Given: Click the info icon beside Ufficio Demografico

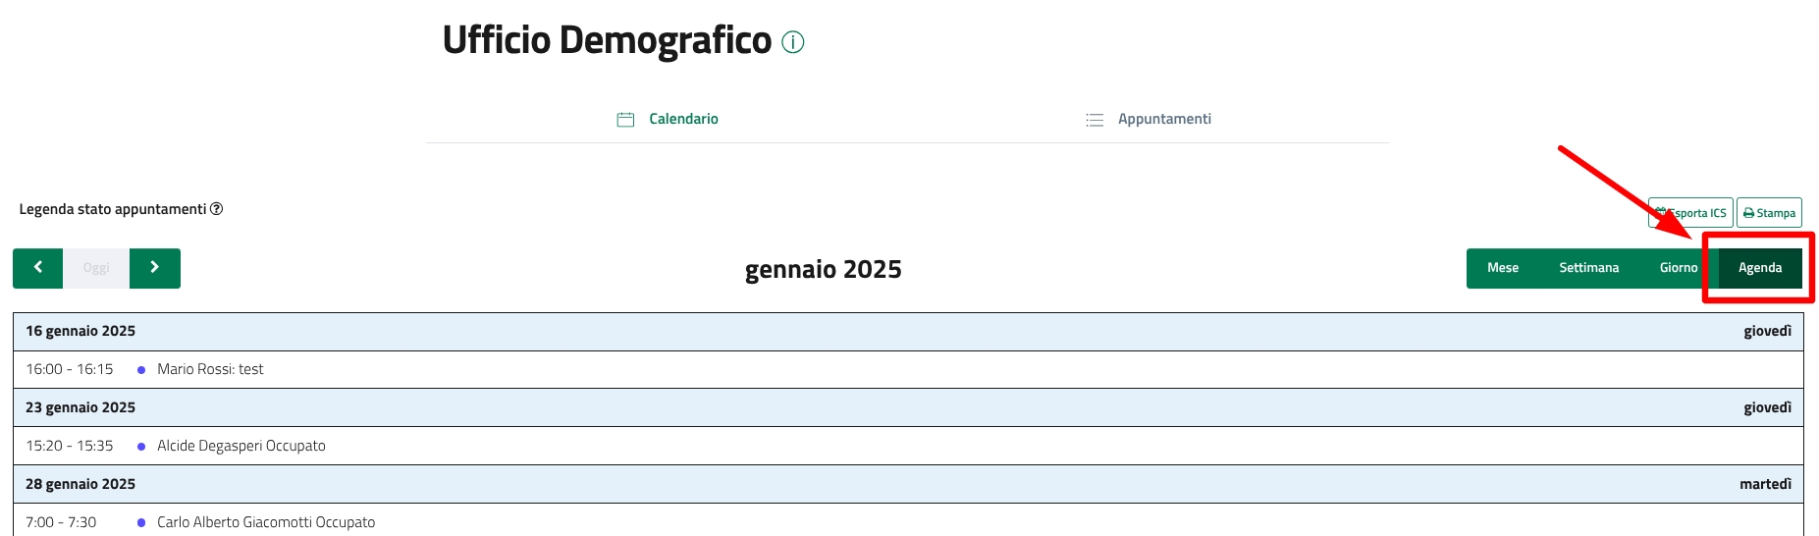Looking at the screenshot, I should pos(792,42).
